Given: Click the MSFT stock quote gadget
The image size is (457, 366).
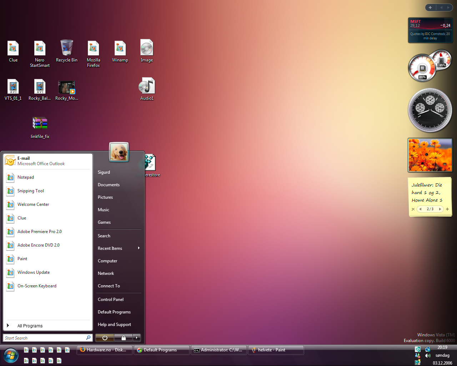Looking at the screenshot, I should tap(430, 30).
